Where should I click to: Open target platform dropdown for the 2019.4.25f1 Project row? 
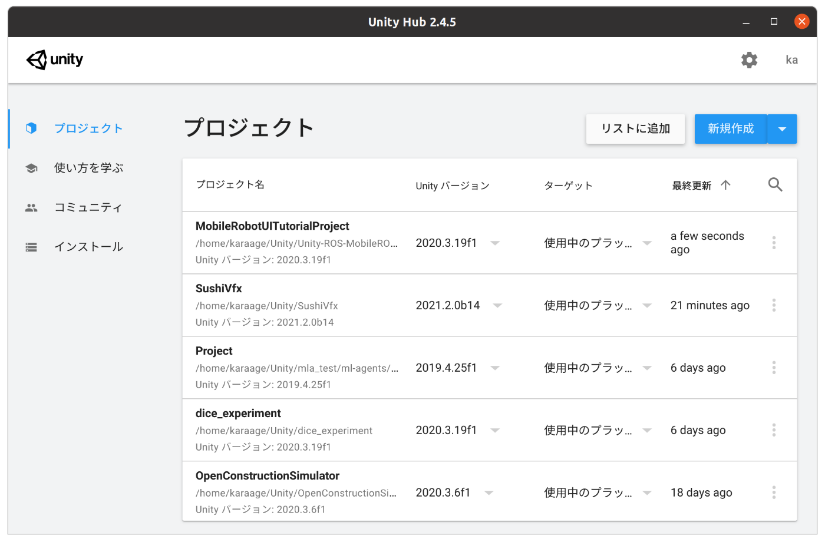coord(647,368)
